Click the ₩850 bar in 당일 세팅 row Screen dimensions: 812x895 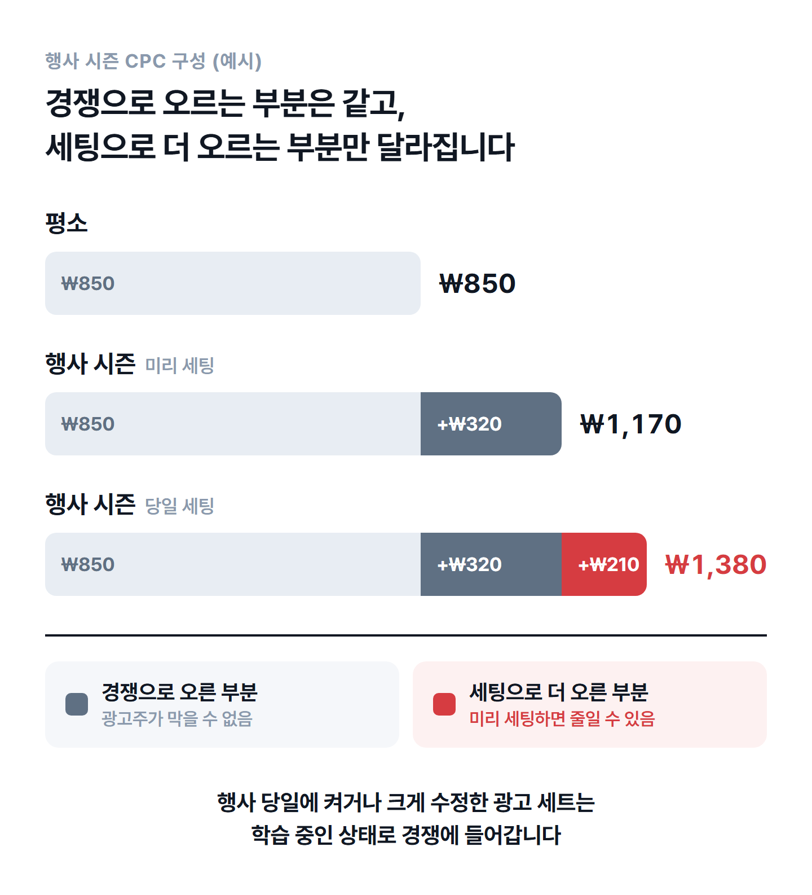point(233,564)
